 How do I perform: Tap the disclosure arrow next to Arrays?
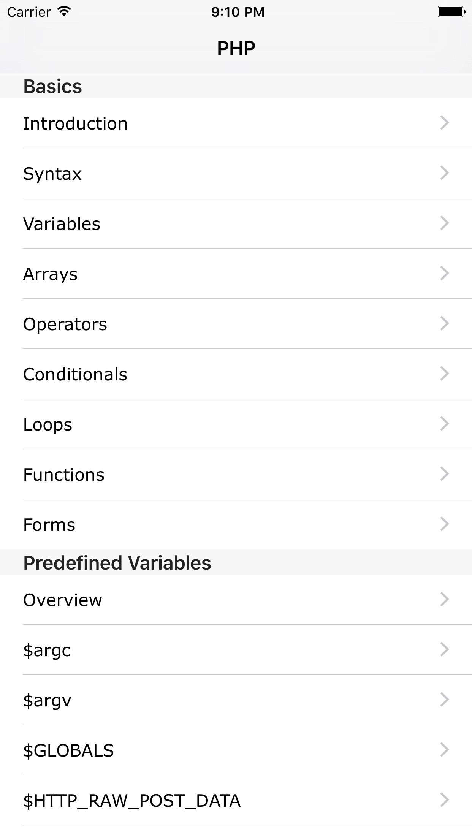tap(444, 273)
